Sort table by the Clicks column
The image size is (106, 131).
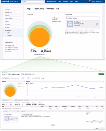coord(80,107)
